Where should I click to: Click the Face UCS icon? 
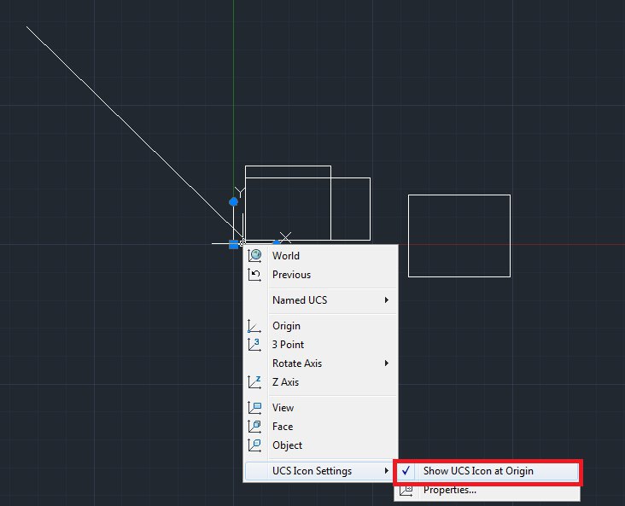[x=254, y=427]
